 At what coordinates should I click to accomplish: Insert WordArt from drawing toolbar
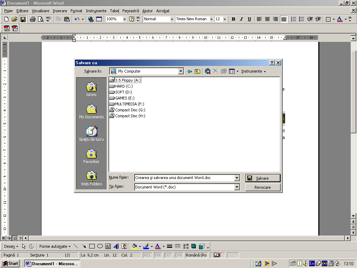(116, 246)
